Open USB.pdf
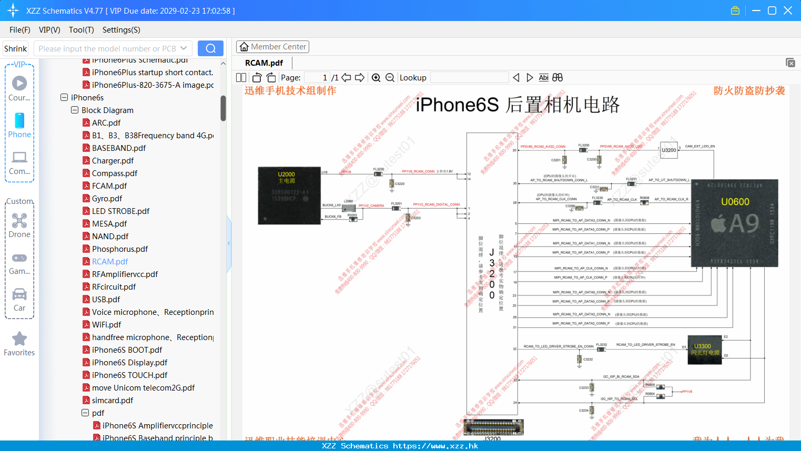The image size is (801, 451). [106, 299]
